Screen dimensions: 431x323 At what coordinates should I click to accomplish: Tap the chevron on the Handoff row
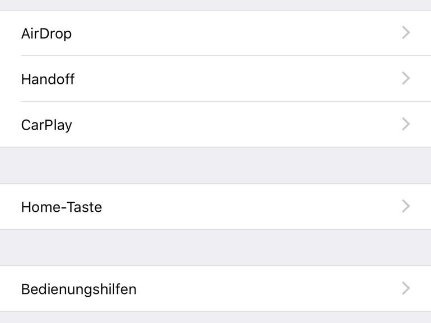(406, 79)
